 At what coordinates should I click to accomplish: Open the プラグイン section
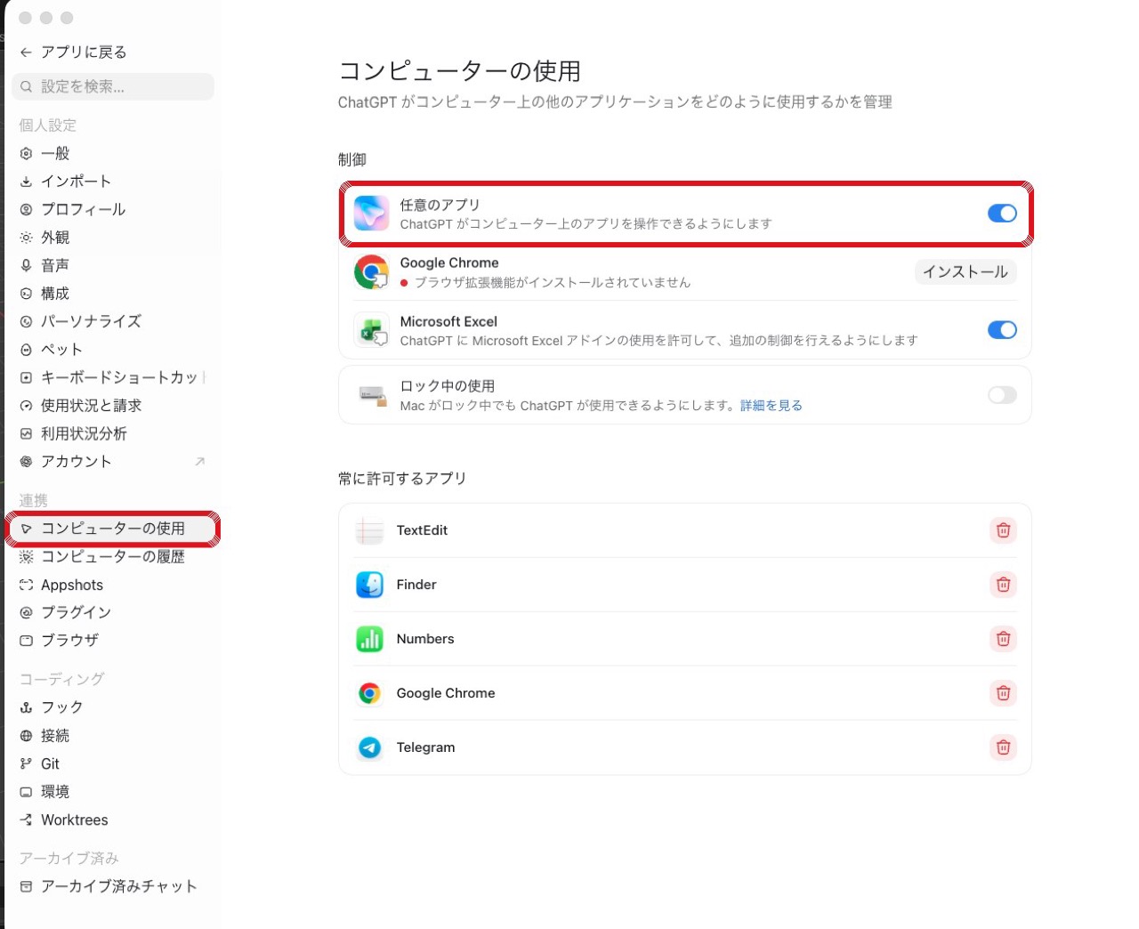click(x=113, y=612)
